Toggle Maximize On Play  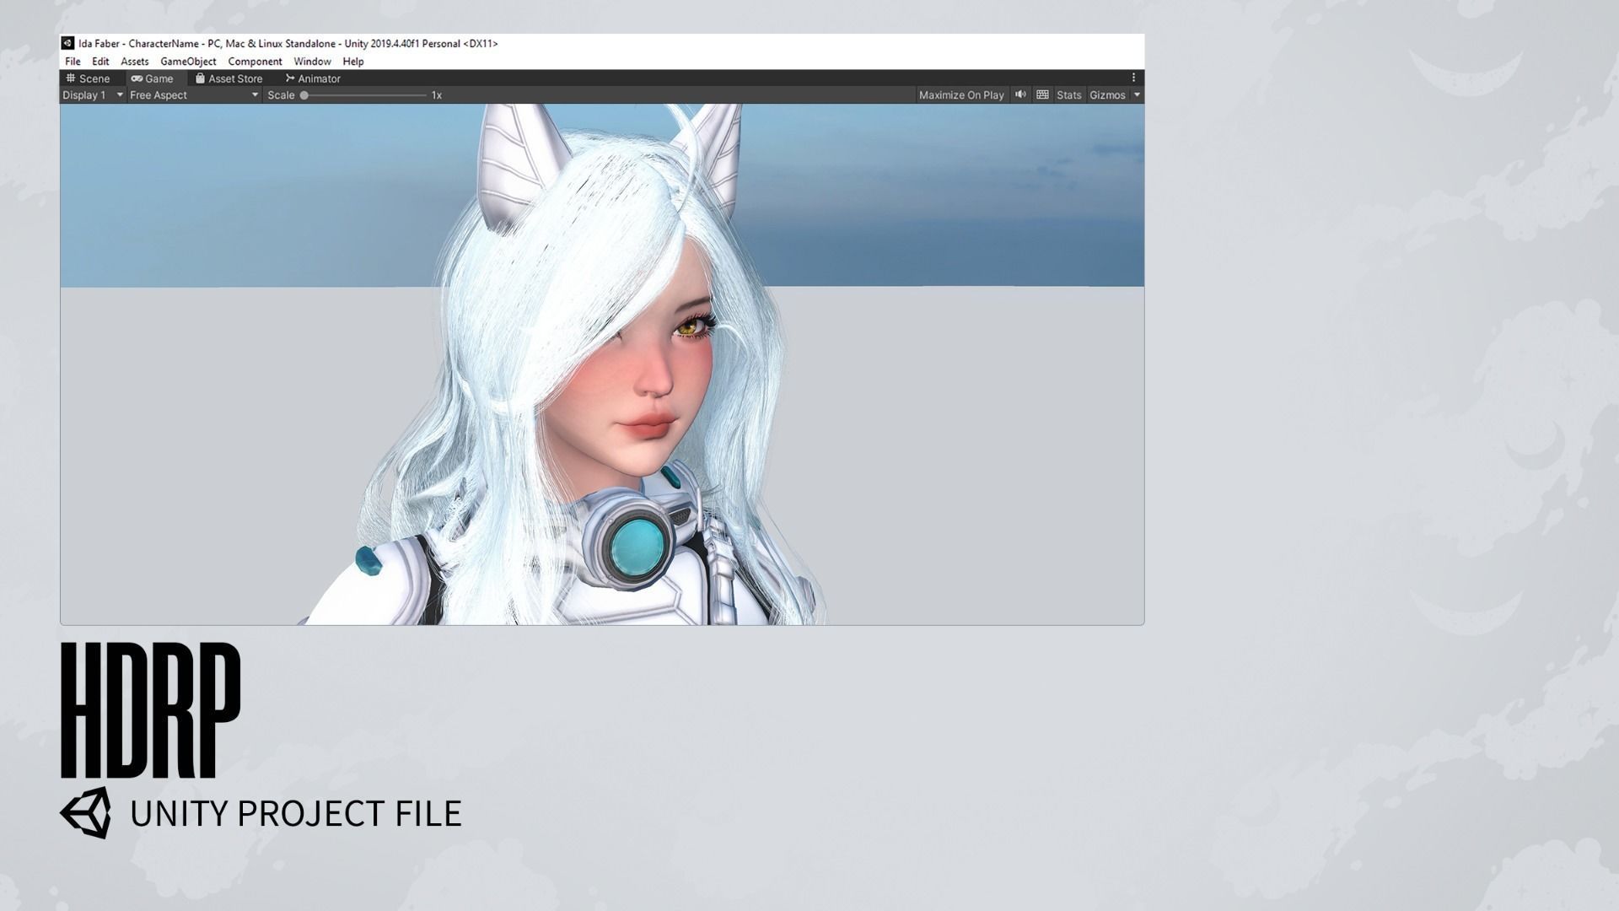(961, 95)
